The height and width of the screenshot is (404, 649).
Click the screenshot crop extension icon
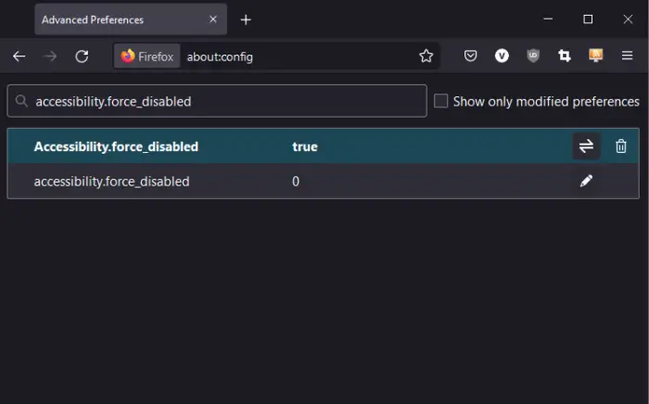tap(565, 57)
